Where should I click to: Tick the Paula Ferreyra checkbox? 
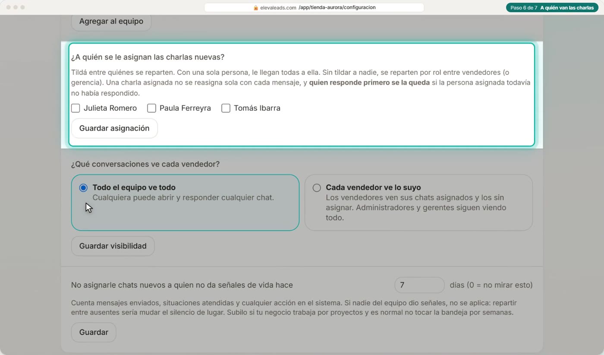coord(151,108)
